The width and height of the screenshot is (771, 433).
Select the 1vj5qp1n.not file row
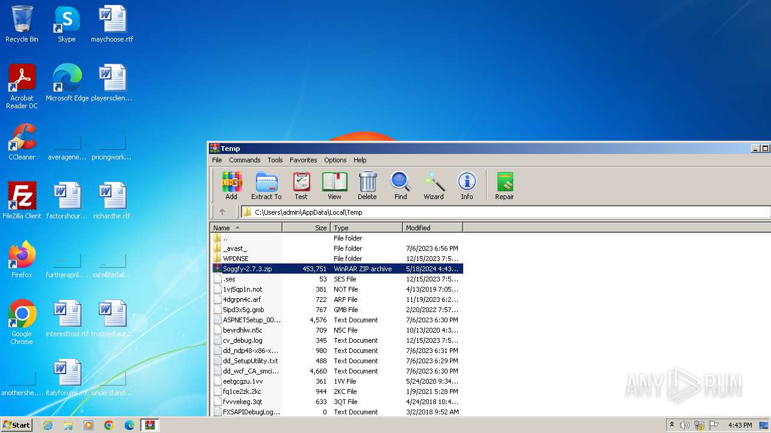[x=337, y=289]
